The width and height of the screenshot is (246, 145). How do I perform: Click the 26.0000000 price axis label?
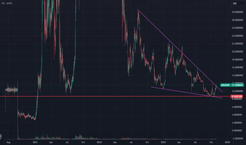[x=237, y=28]
